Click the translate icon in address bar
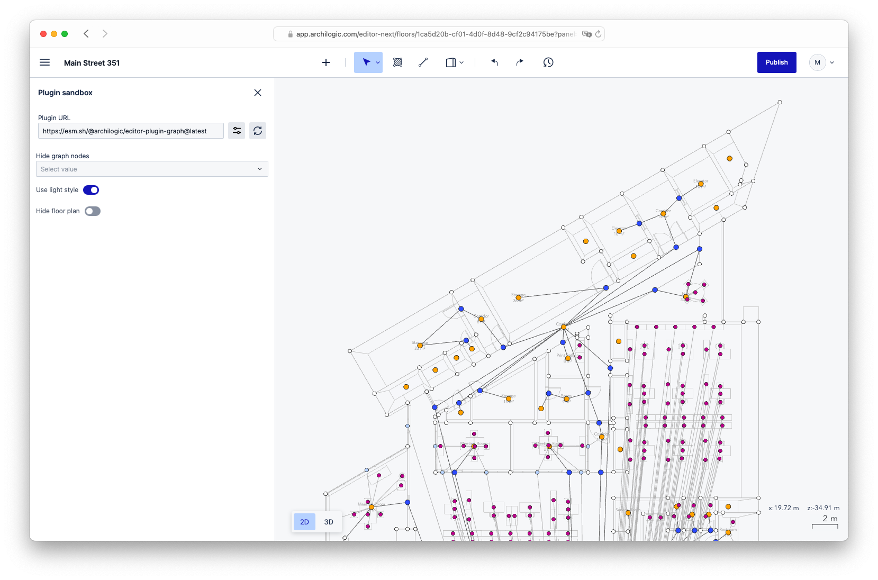Image resolution: width=878 pixels, height=580 pixels. click(586, 34)
